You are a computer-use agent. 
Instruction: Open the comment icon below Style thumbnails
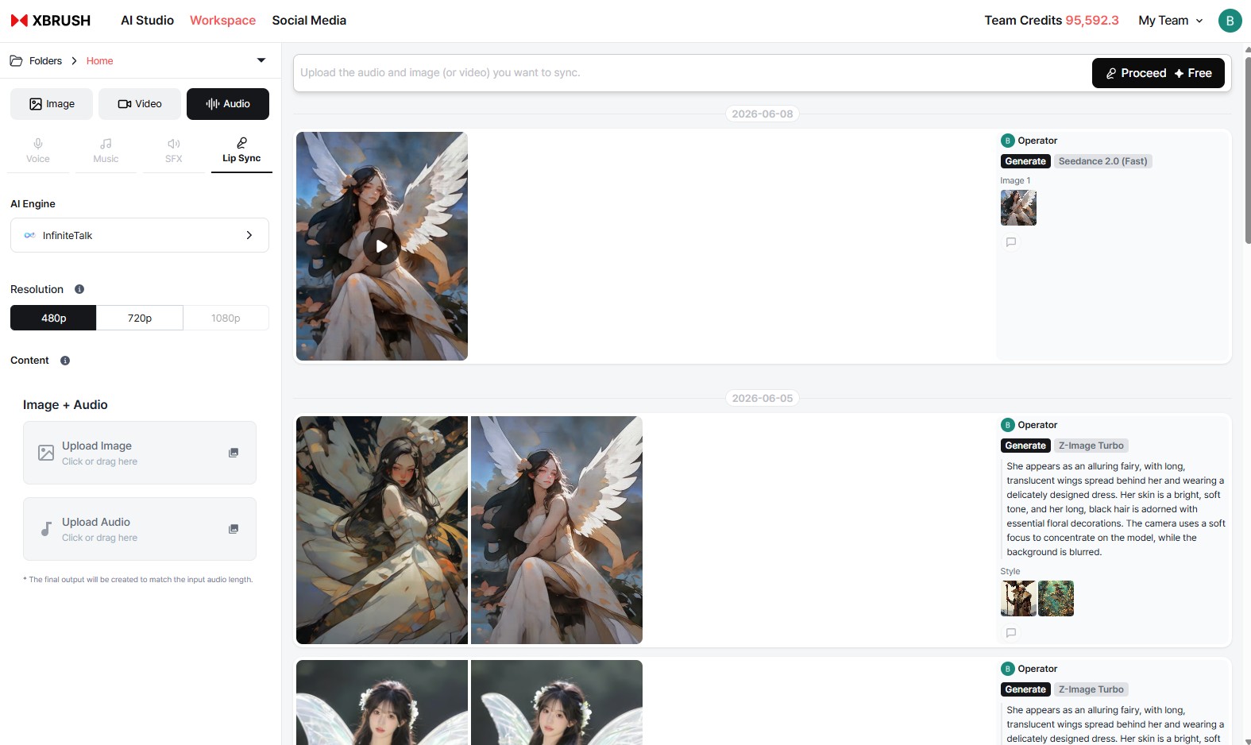click(x=1011, y=633)
